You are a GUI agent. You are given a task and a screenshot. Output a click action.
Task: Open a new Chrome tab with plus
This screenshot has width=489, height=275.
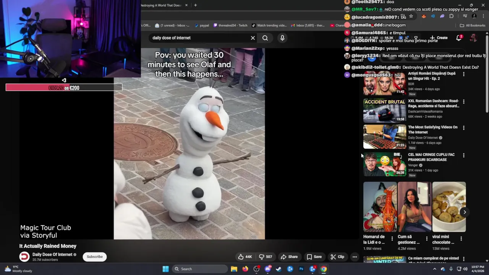point(195,5)
